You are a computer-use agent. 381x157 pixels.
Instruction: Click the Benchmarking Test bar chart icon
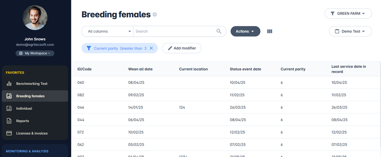[x=9, y=84]
